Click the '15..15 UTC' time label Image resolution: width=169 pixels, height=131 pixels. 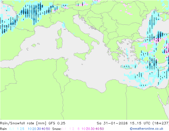coord(140,123)
